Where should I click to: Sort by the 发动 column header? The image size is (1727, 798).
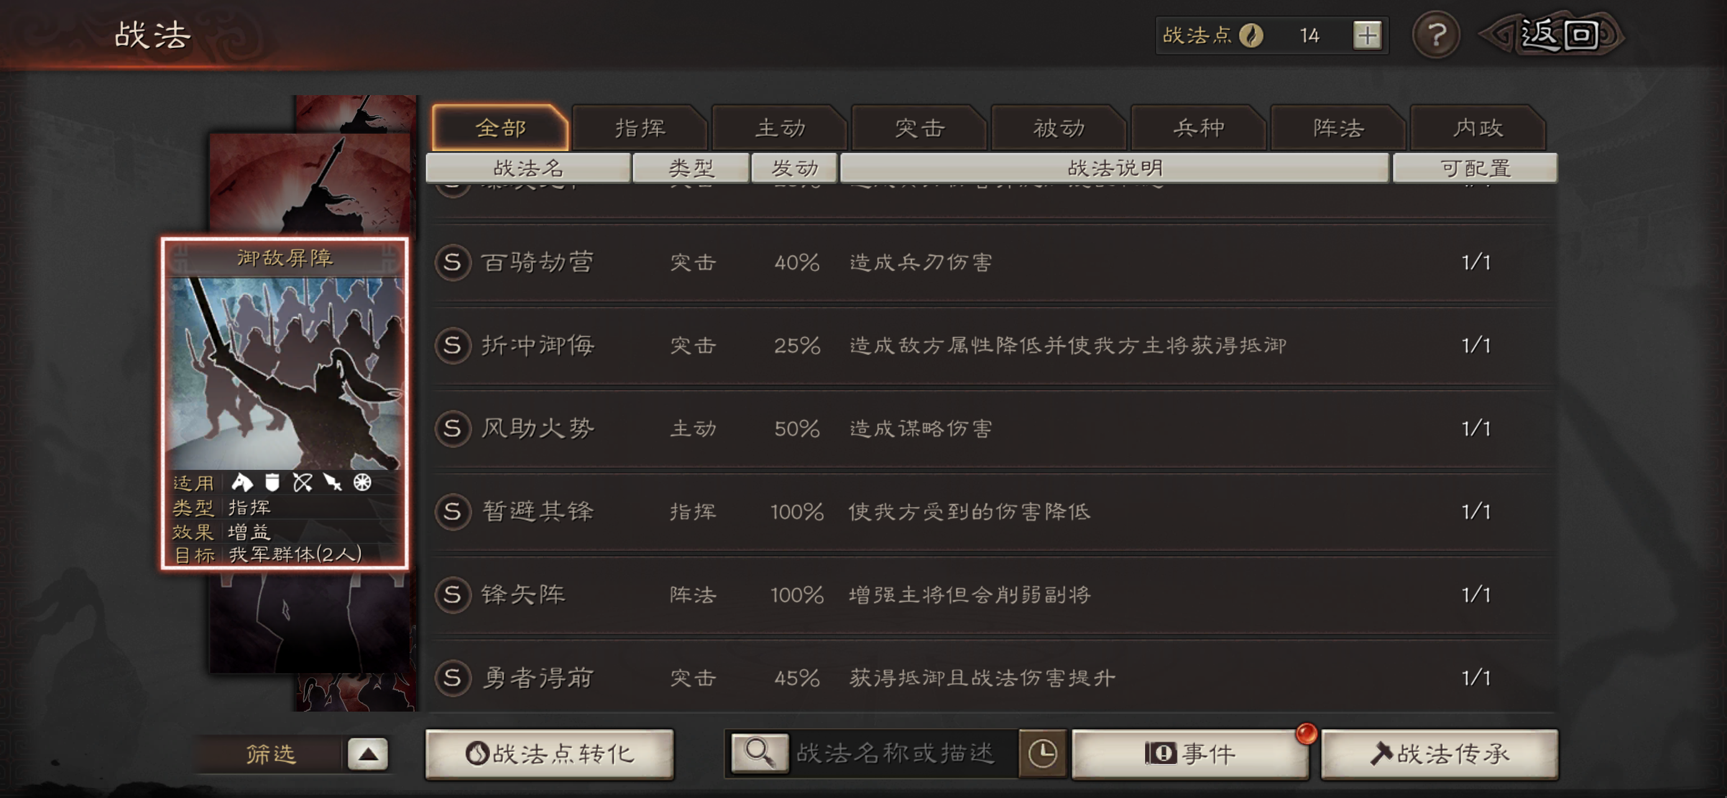[x=794, y=168]
